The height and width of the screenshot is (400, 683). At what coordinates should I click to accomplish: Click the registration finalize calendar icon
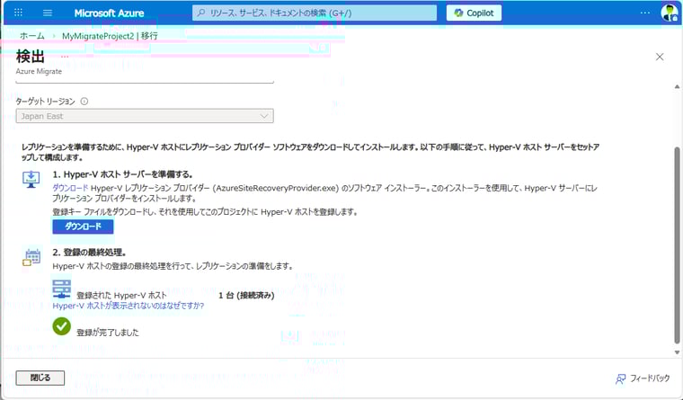[31, 257]
